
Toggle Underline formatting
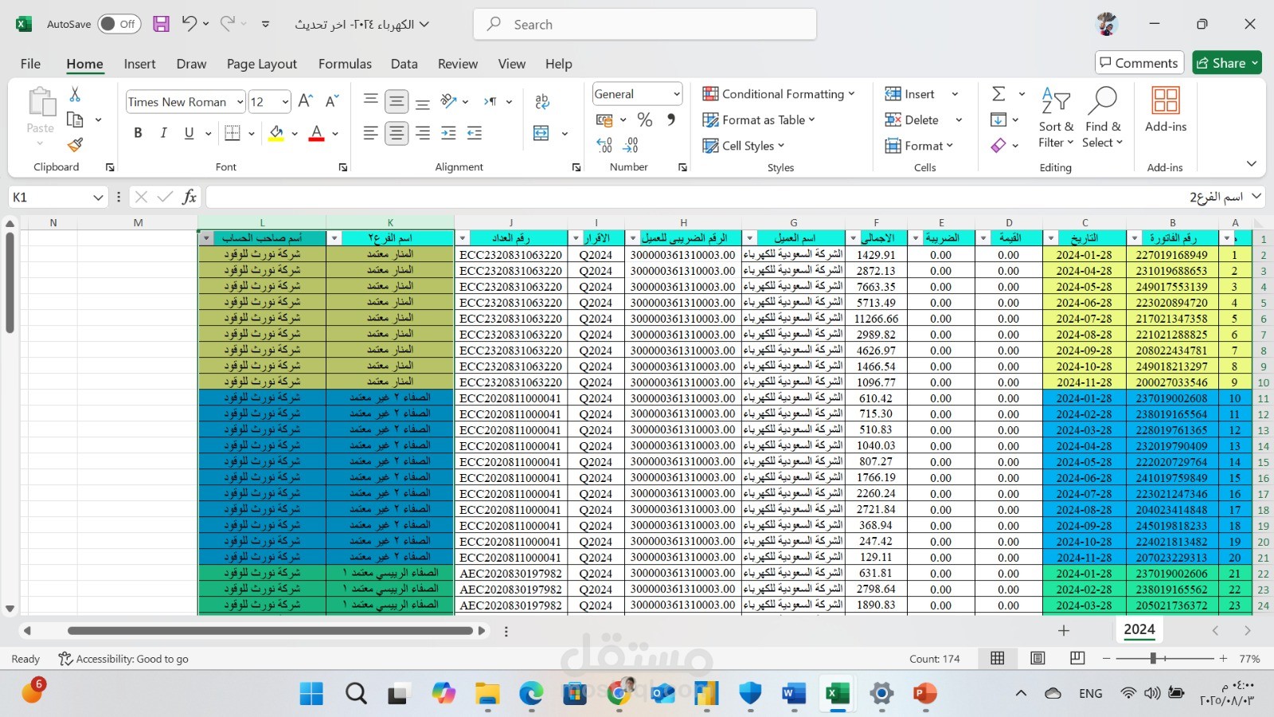coord(189,133)
